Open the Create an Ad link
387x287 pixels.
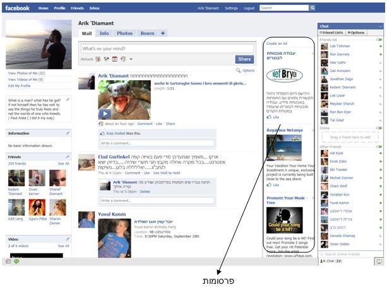pos(277,44)
